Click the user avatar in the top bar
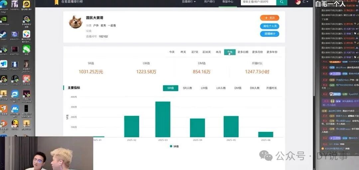The width and height of the screenshot is (359, 170). click(298, 2)
